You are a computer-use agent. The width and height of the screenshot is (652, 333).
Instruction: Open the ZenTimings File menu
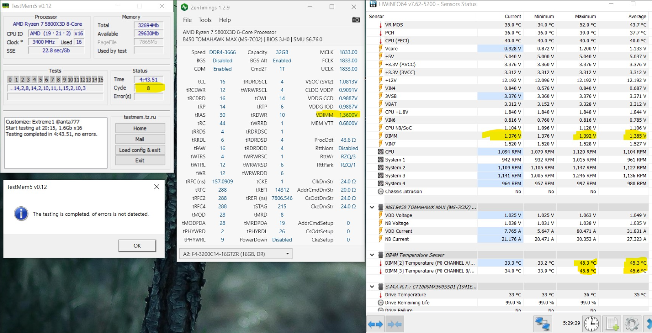pyautogui.click(x=187, y=20)
